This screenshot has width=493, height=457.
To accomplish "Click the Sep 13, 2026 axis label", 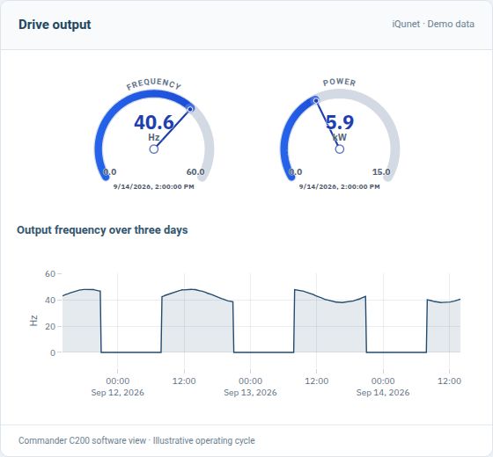I will click(250, 393).
